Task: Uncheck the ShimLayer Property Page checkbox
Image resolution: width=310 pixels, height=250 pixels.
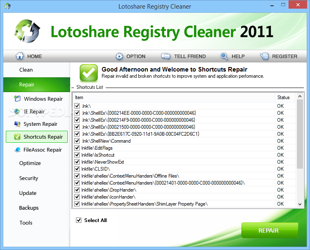Action: click(x=77, y=204)
